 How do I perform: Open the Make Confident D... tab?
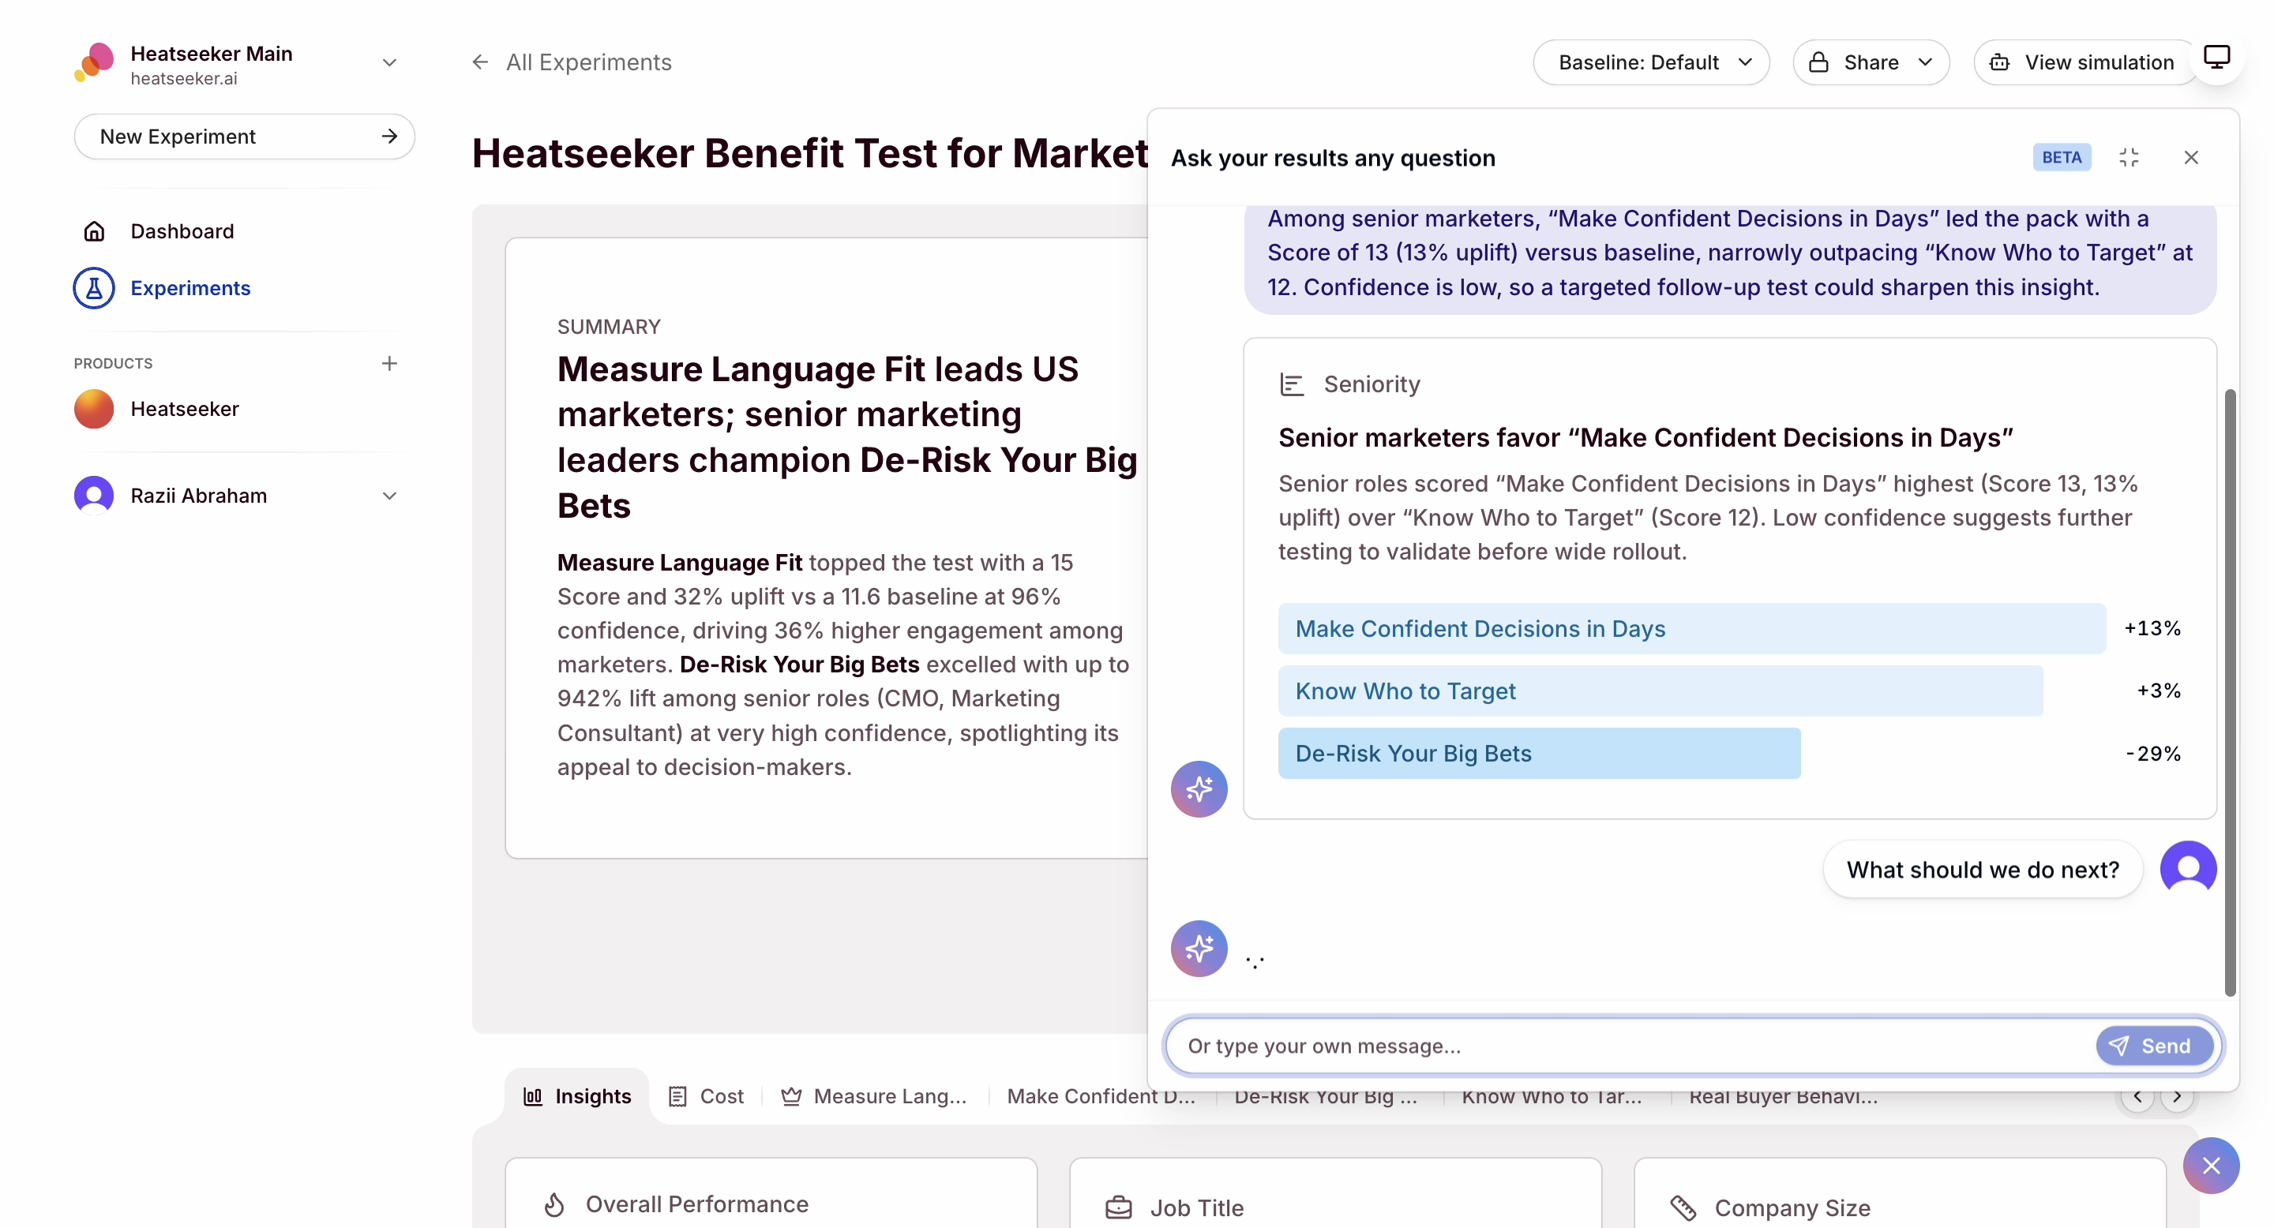[x=1100, y=1096]
